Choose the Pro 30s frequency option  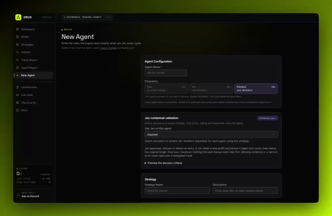[x=211, y=89]
